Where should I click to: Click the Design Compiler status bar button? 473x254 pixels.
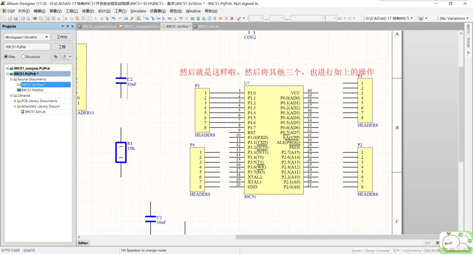377,251
